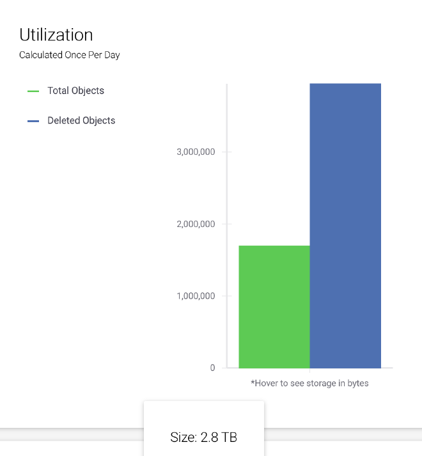Image resolution: width=422 pixels, height=456 pixels.
Task: Click the 0 label on the y-axis
Action: (x=212, y=368)
